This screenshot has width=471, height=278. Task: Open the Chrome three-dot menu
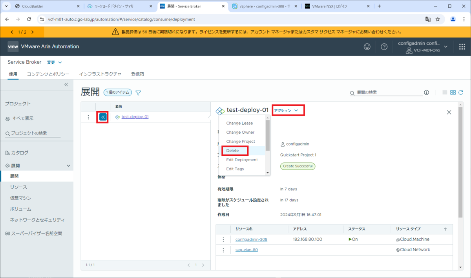click(464, 19)
